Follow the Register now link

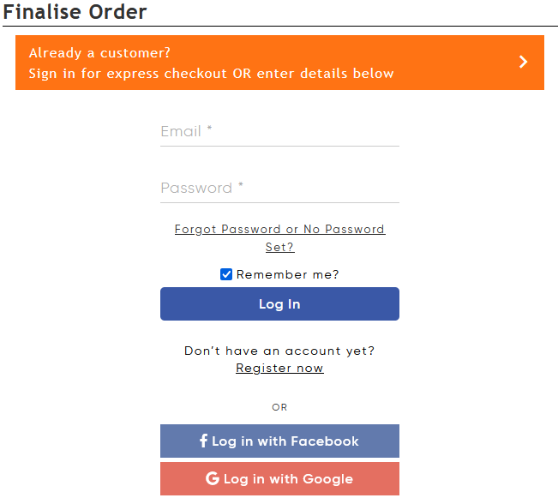[x=279, y=369]
